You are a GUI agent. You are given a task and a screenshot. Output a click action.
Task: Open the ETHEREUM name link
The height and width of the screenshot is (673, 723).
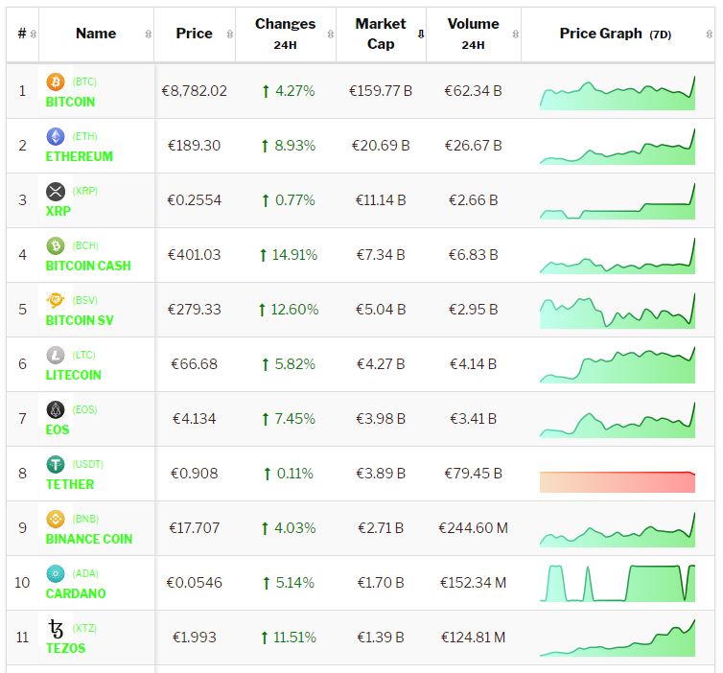[x=80, y=156]
